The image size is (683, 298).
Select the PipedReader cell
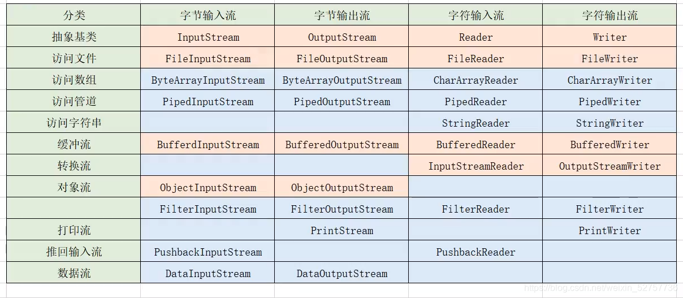[475, 101]
